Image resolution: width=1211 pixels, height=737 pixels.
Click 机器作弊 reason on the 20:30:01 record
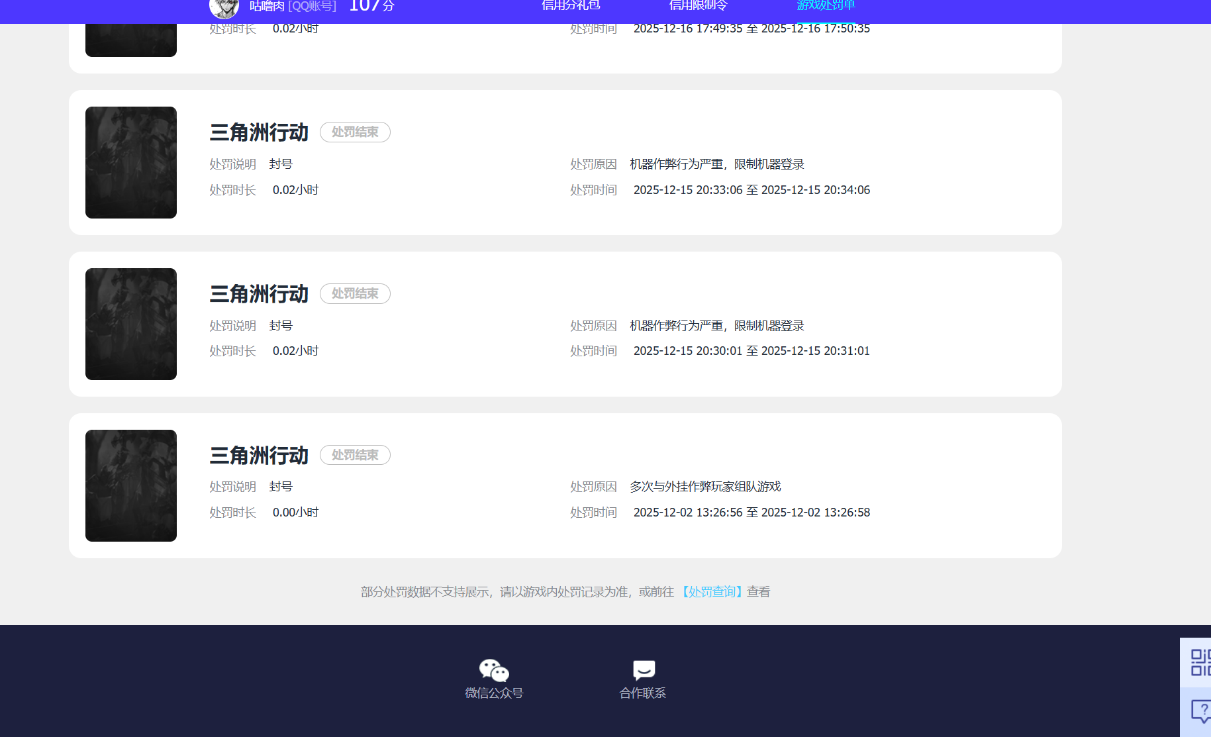point(717,326)
